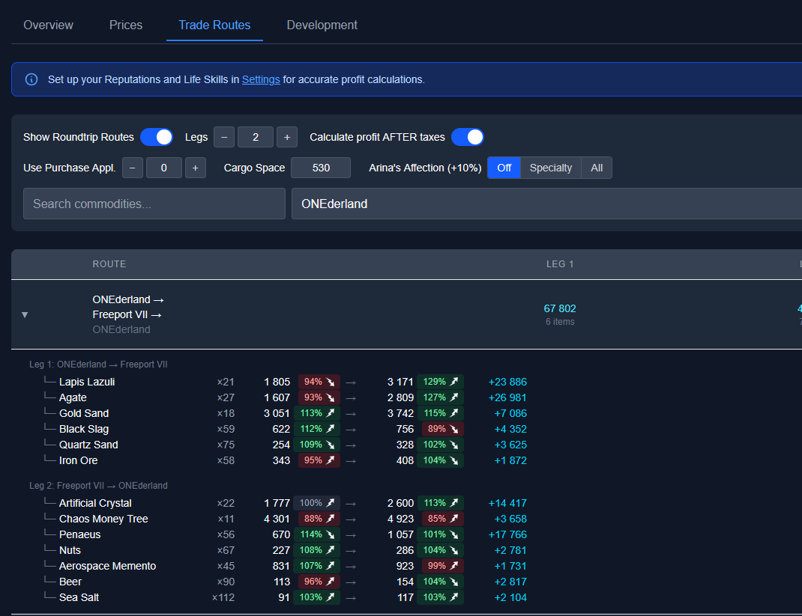Click the Iron Ore 95% up-trend icon

331,461
